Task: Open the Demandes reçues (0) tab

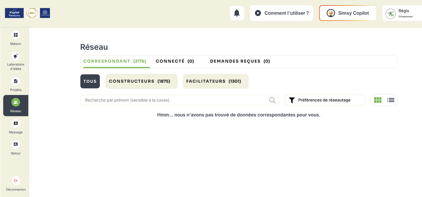Action: coord(240,61)
